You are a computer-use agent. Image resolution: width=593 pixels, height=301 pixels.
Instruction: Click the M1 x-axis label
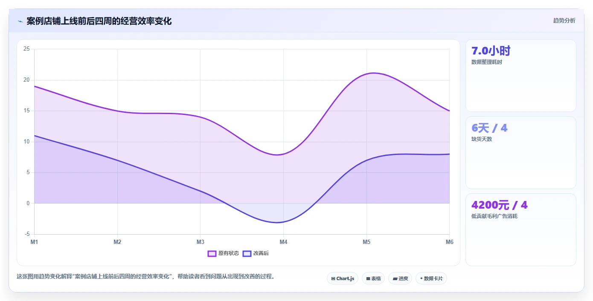(34, 242)
